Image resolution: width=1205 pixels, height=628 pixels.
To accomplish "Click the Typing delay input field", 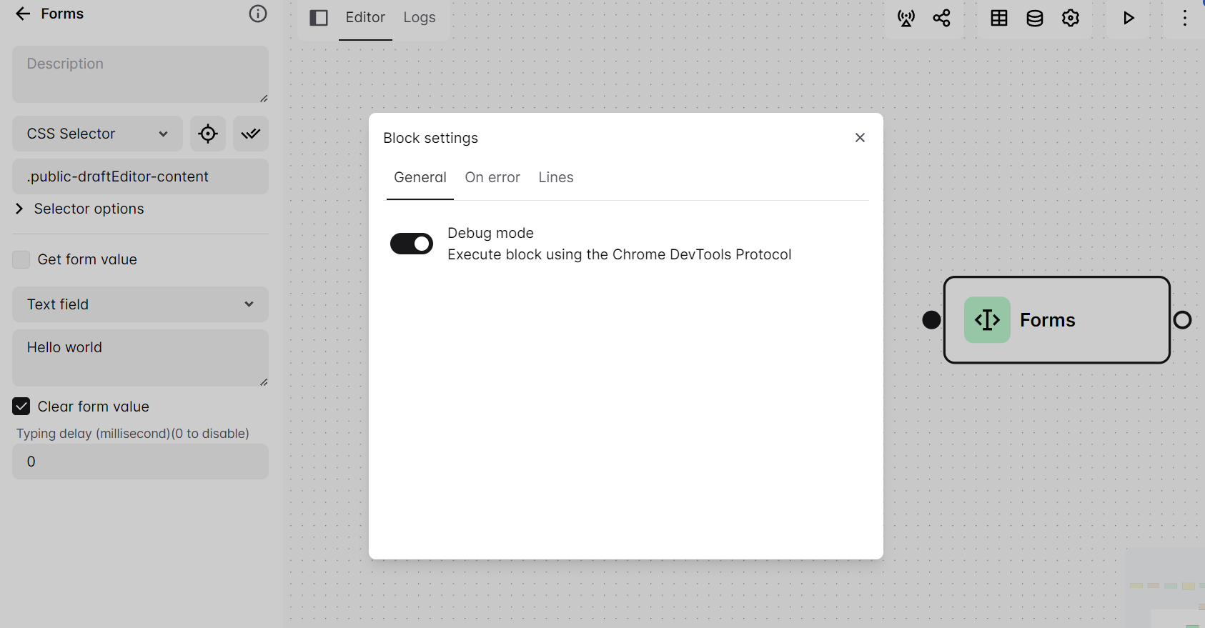I will (x=140, y=462).
